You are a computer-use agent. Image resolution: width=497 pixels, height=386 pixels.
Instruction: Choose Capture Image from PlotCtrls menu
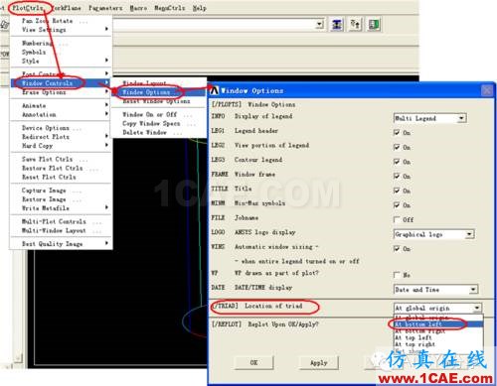44,191
